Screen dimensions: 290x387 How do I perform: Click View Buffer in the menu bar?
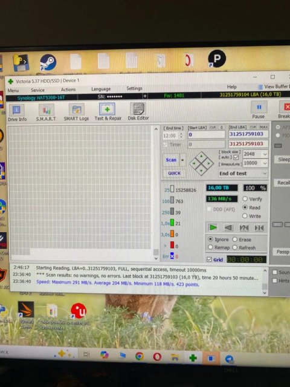coord(274,86)
